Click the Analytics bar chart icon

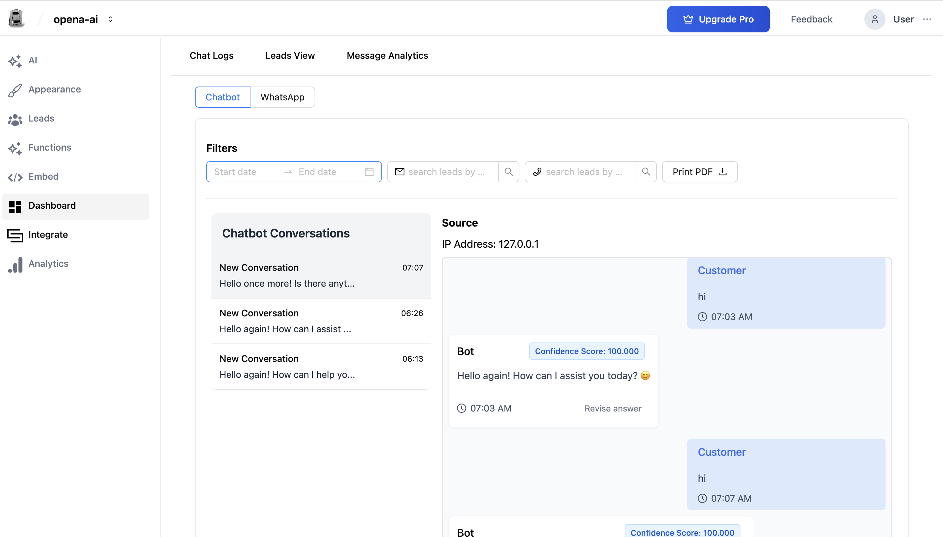pos(15,265)
